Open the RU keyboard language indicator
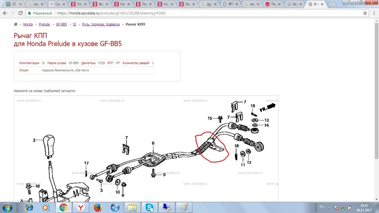The image size is (379, 213). 322,207
